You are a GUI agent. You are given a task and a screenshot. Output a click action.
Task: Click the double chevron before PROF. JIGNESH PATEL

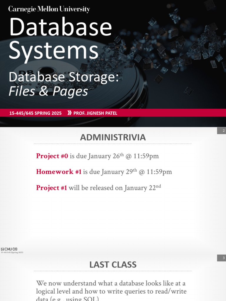[69, 113]
